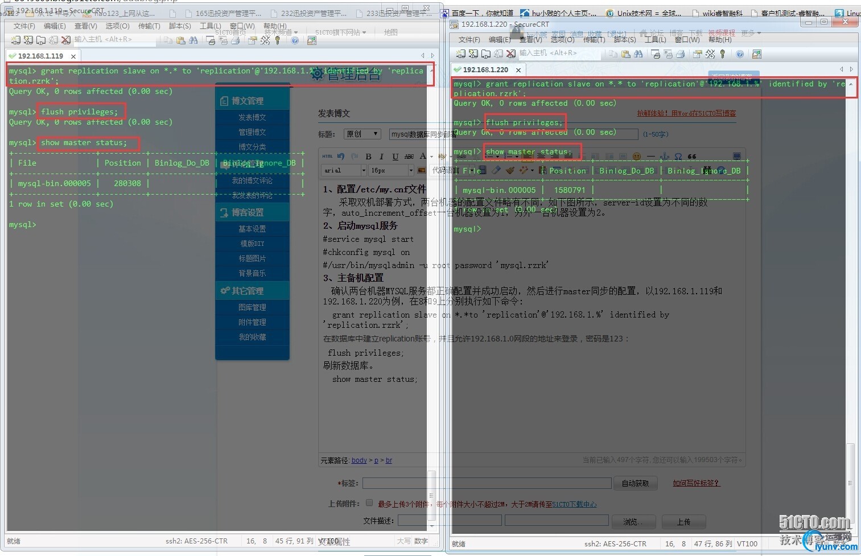Toggle underline formatting in the editor
Screen dimensions: 861x556
(x=395, y=156)
